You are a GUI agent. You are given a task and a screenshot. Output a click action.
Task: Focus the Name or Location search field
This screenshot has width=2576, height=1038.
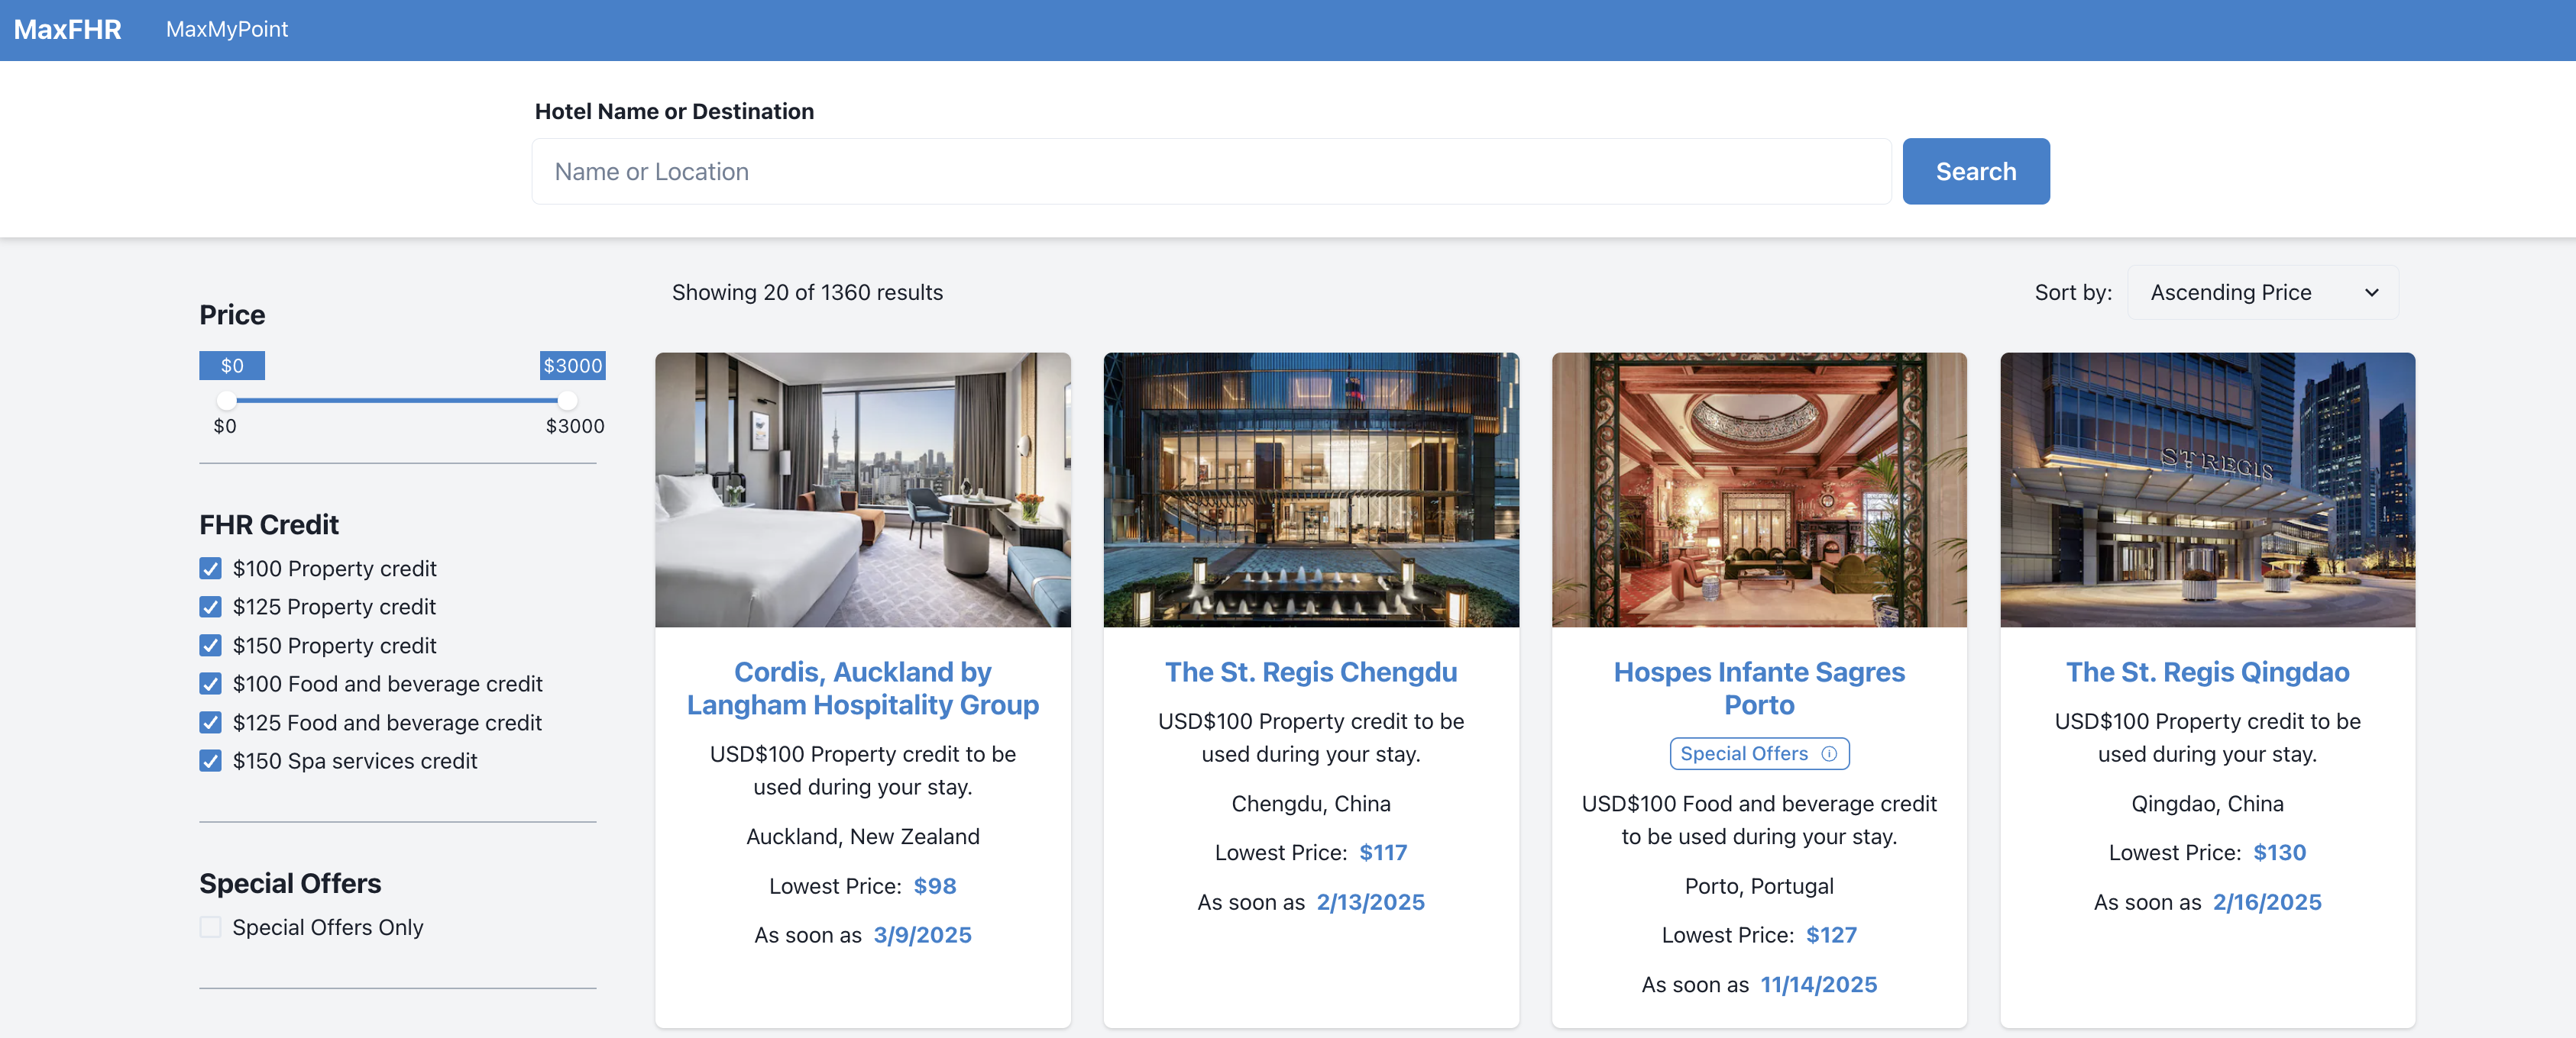click(1211, 172)
